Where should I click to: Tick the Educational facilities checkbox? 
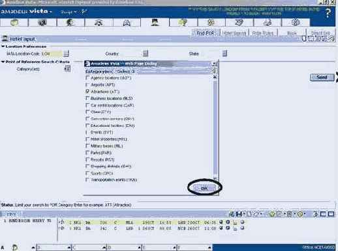click(87, 125)
